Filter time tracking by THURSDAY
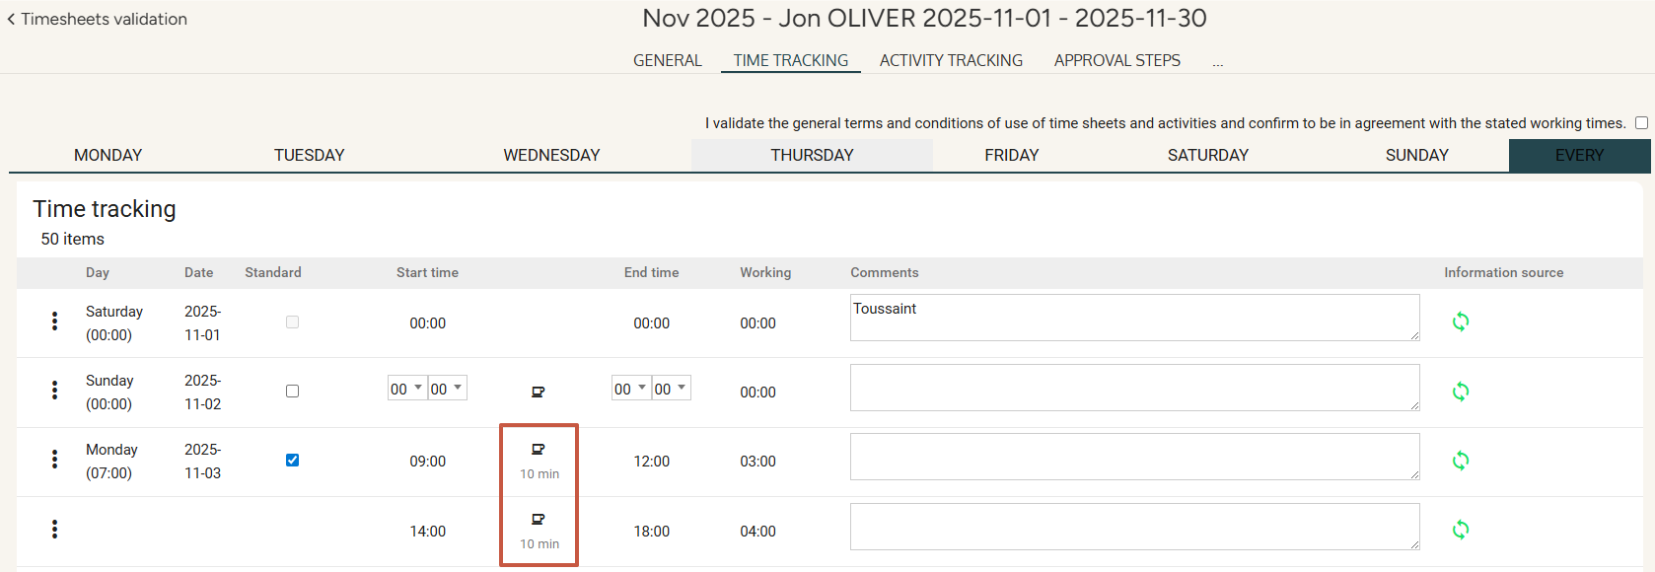Image resolution: width=1655 pixels, height=572 pixels. (x=812, y=156)
